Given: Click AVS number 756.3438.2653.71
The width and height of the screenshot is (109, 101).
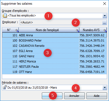Looking at the screenshot, I should click(x=92, y=61).
